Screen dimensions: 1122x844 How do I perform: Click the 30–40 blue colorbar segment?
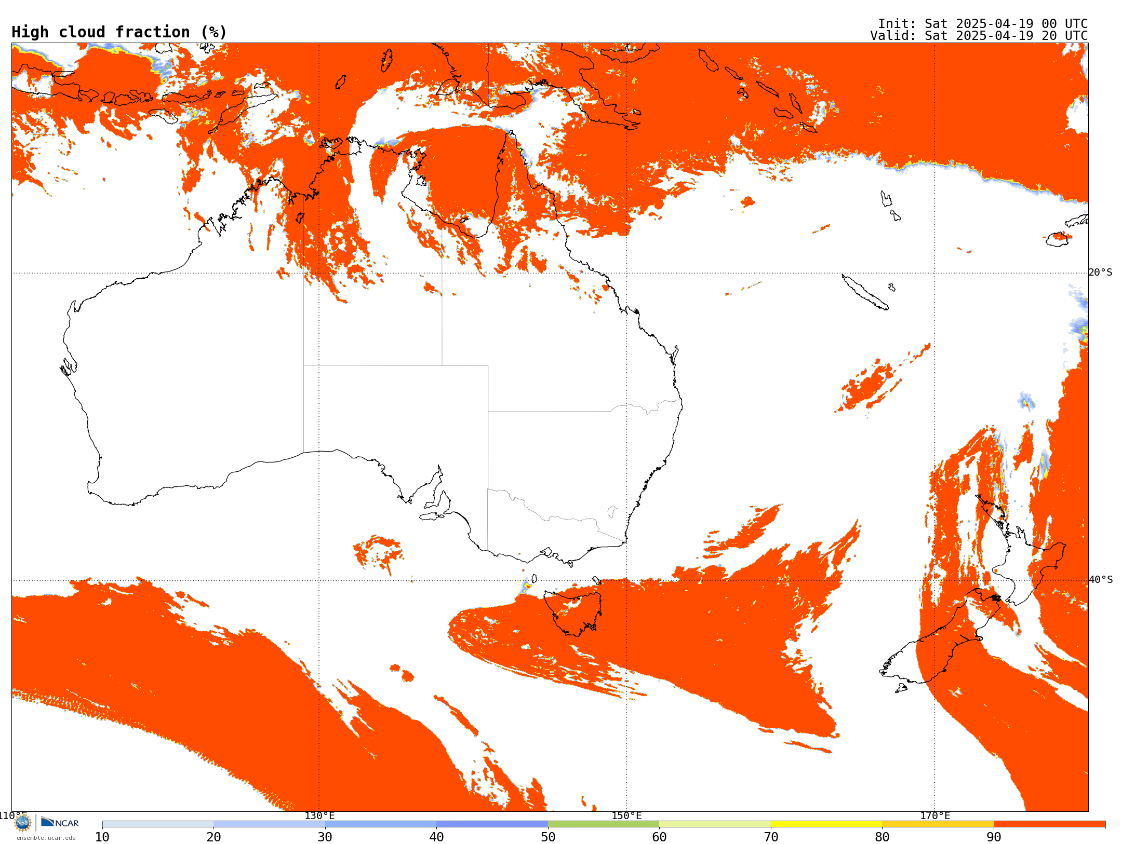coord(381,824)
